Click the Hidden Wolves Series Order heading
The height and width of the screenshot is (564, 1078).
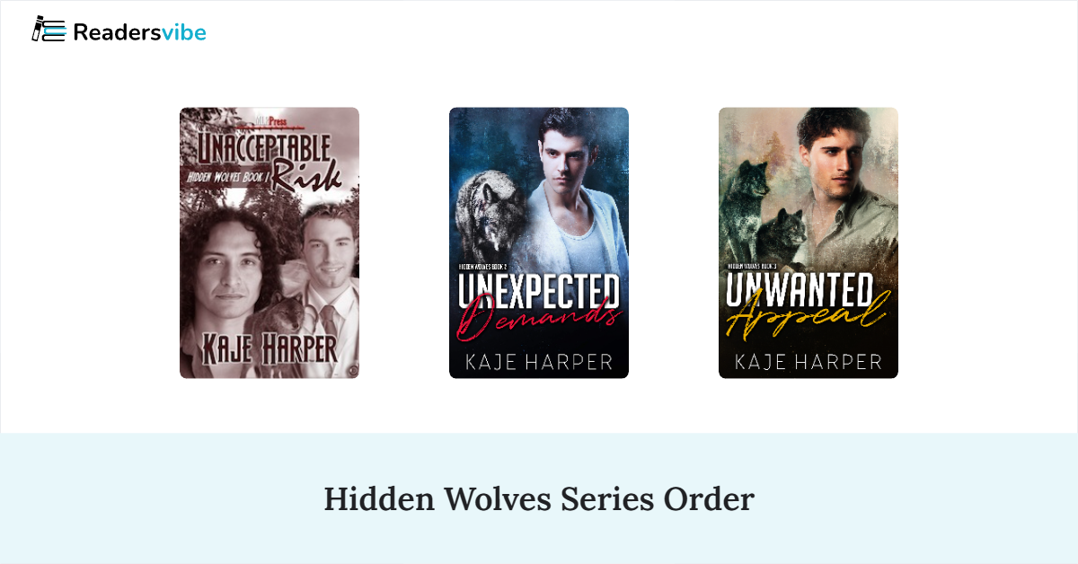[539, 498]
